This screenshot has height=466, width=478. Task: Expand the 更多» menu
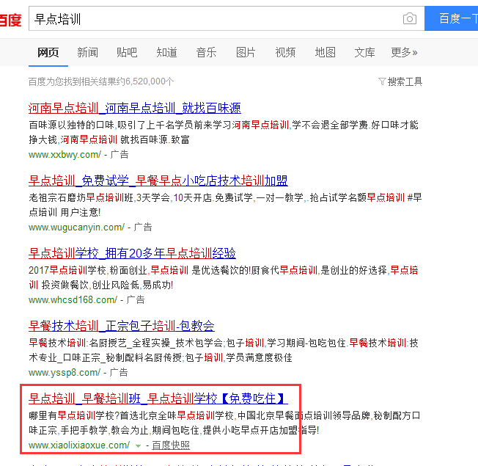[x=404, y=53]
